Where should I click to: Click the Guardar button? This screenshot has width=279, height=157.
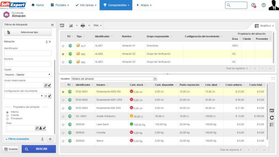pos(11,149)
